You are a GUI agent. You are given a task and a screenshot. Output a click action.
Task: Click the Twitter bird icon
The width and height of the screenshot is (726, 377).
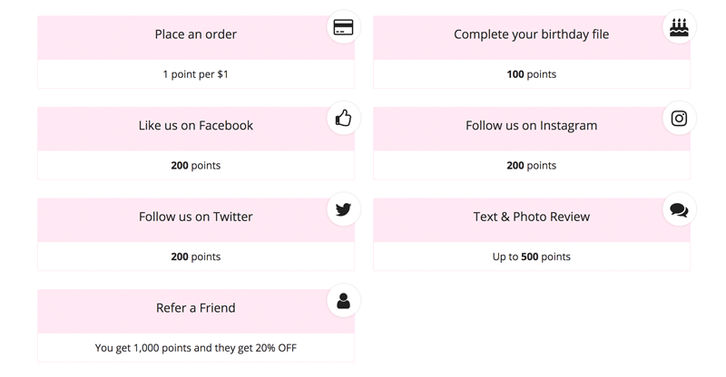(x=343, y=209)
